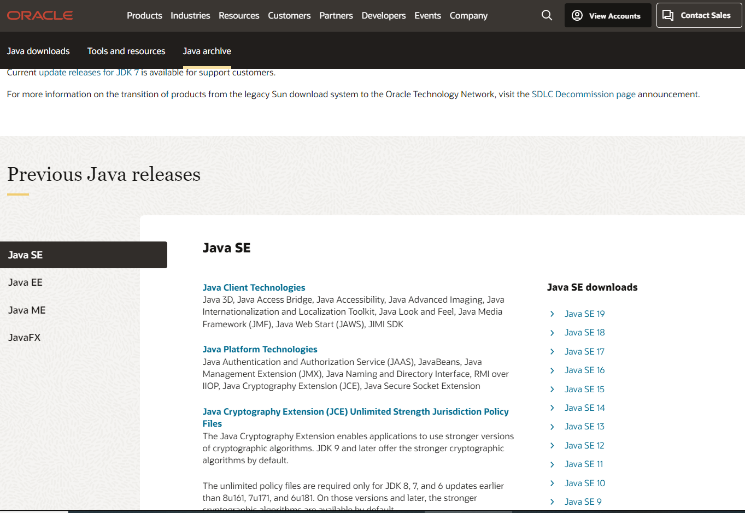Image resolution: width=745 pixels, height=513 pixels.
Task: Click the chevron beside Java SE 17
Action: (x=552, y=351)
